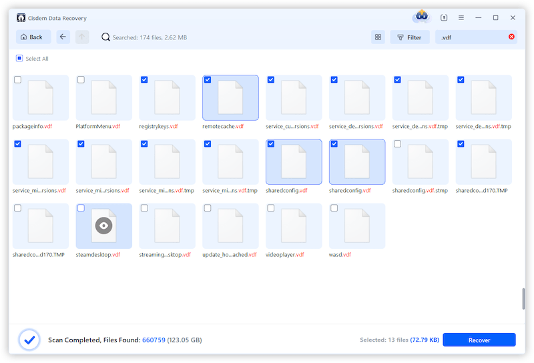
Task: Toggle the Select All checkbox
Action: (x=19, y=58)
